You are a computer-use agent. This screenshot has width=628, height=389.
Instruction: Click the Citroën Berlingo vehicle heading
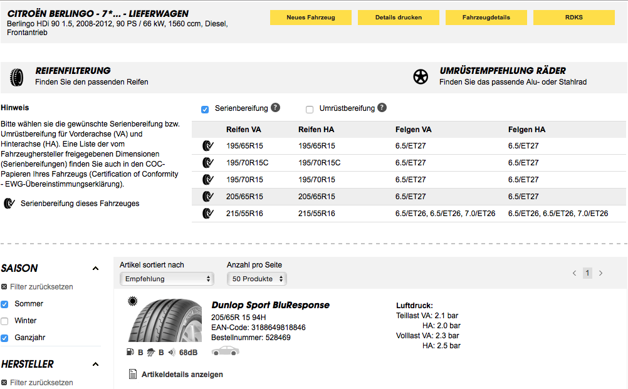[98, 14]
